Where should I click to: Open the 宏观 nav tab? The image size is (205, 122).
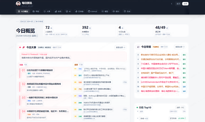[x=58, y=11]
